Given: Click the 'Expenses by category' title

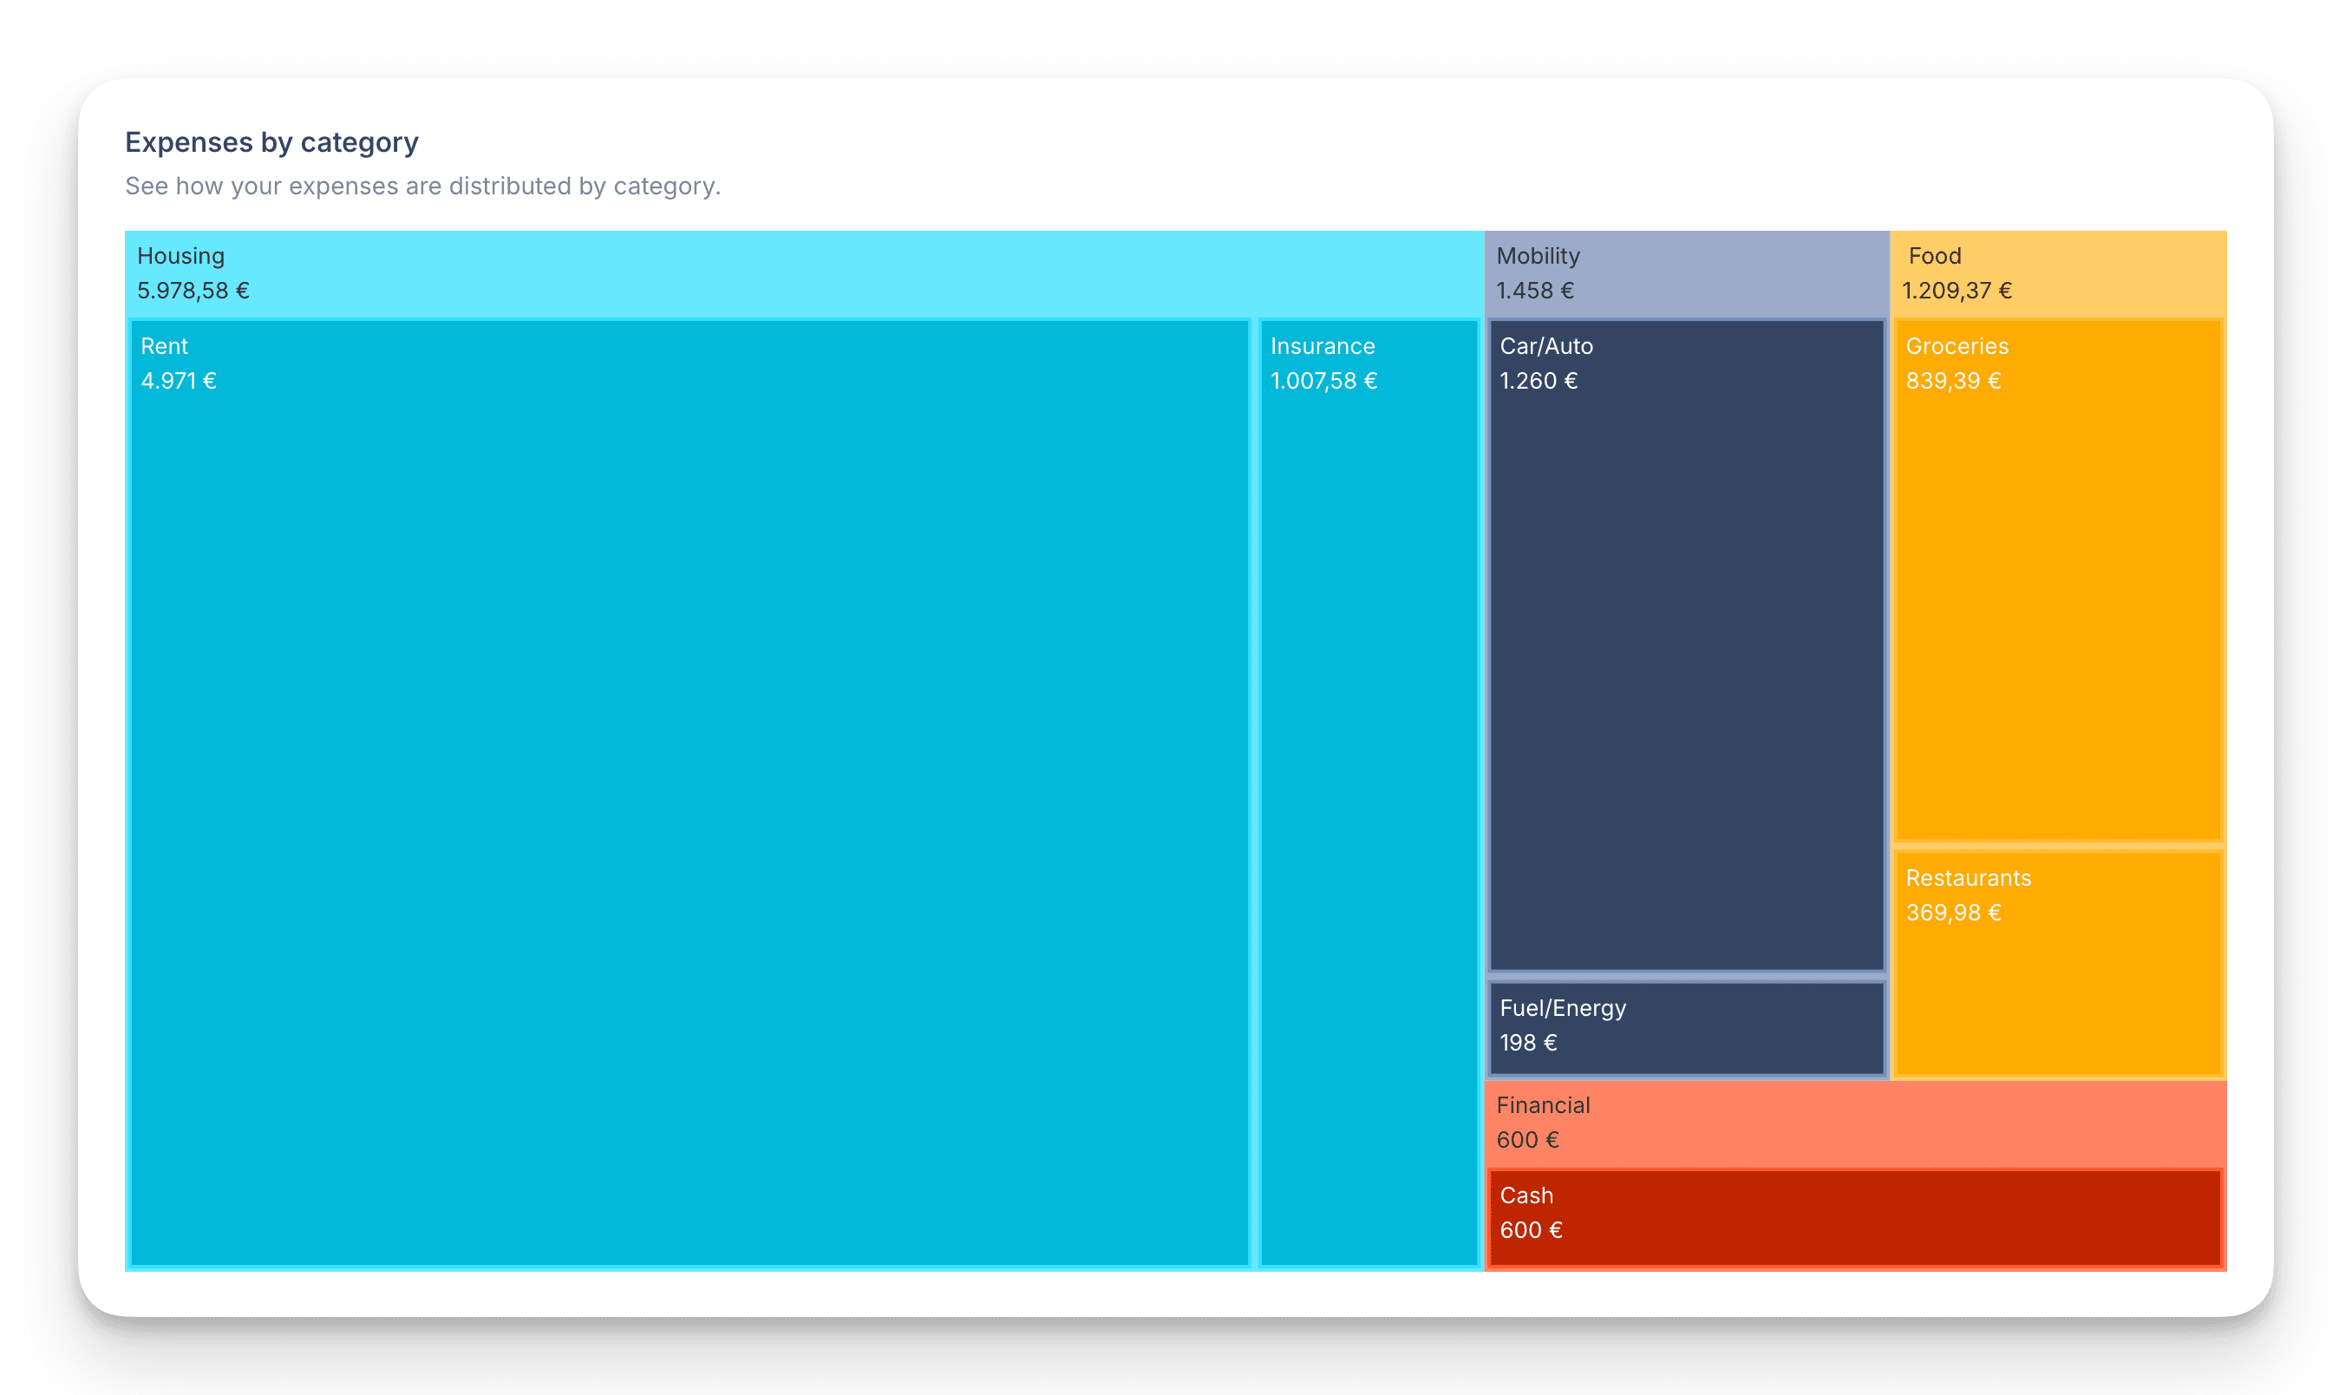Looking at the screenshot, I should [x=271, y=142].
